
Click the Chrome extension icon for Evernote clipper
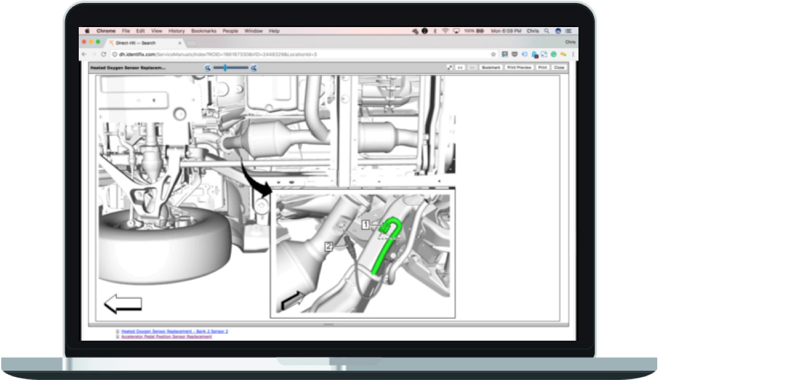pyautogui.click(x=554, y=53)
